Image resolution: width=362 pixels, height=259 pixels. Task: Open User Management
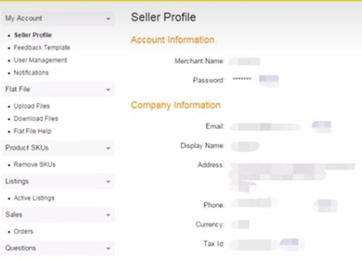(x=40, y=60)
